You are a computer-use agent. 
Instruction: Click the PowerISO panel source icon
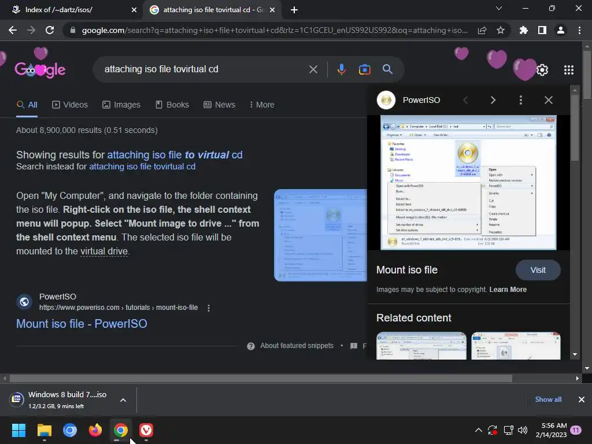(x=386, y=100)
